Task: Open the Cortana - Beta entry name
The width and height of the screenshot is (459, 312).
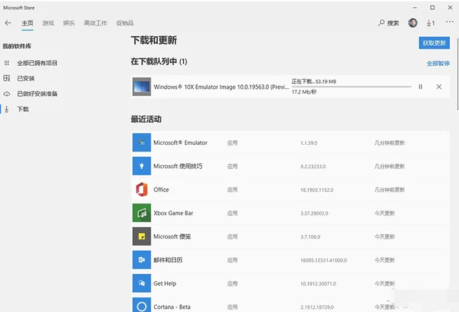Action: (x=172, y=307)
